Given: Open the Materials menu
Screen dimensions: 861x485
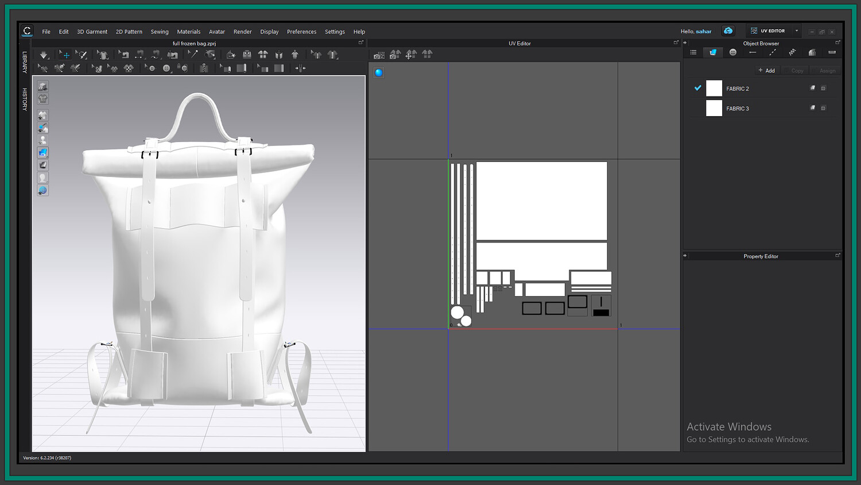Looking at the screenshot, I should (x=188, y=32).
